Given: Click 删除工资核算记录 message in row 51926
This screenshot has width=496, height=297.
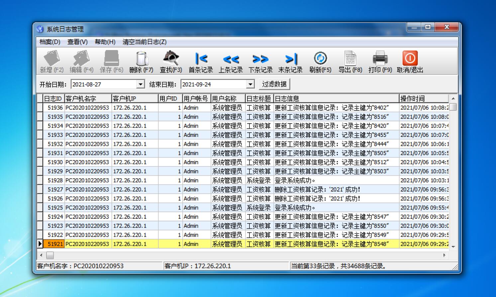Looking at the screenshot, I should [336, 199].
